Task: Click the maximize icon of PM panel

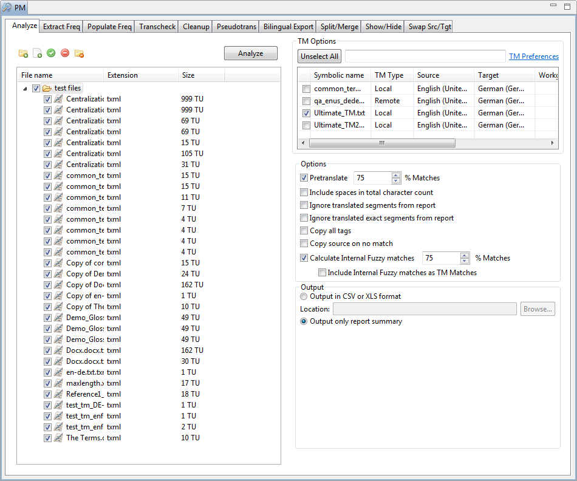Action: [x=567, y=6]
